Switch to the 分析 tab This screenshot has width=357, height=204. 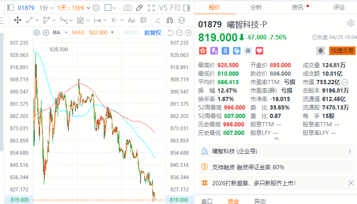(x=256, y=8)
